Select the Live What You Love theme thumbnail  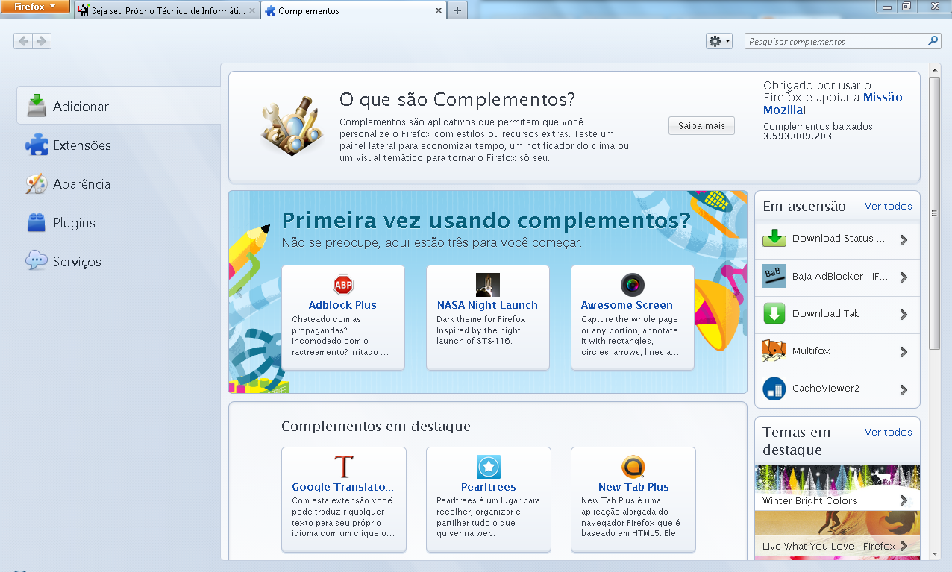point(837,532)
